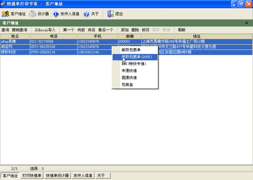Click mobile cell 13631621144
Viewport: 253px width, 180px height.
[x=94, y=52]
